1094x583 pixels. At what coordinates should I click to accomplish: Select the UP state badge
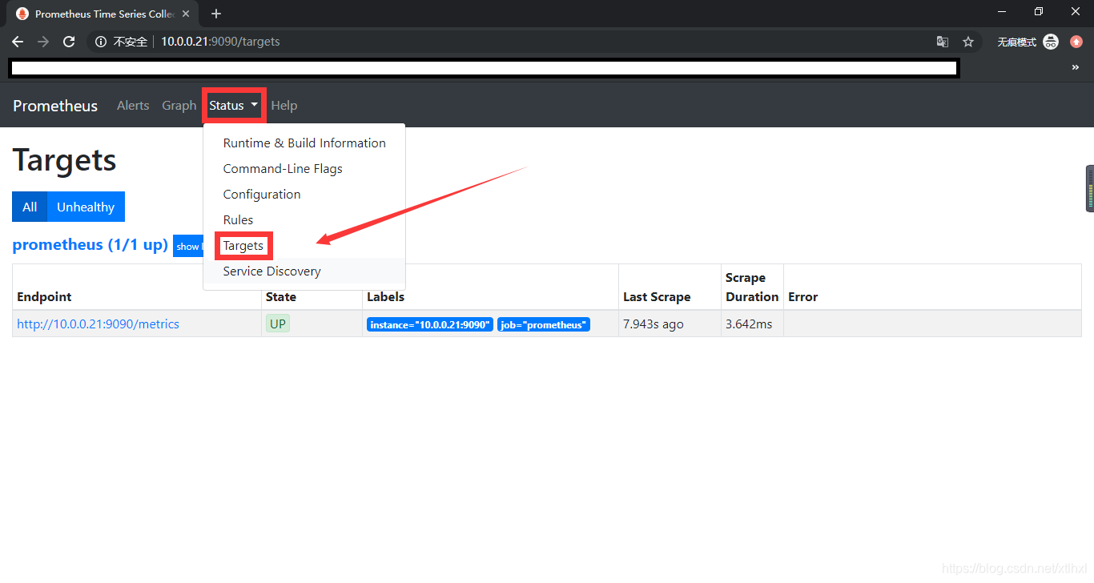277,324
